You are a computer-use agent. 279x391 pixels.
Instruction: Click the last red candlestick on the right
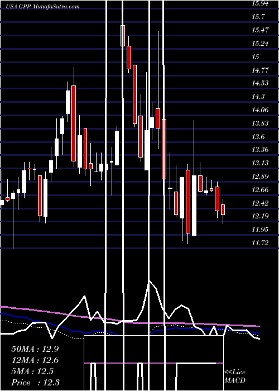pos(223,209)
